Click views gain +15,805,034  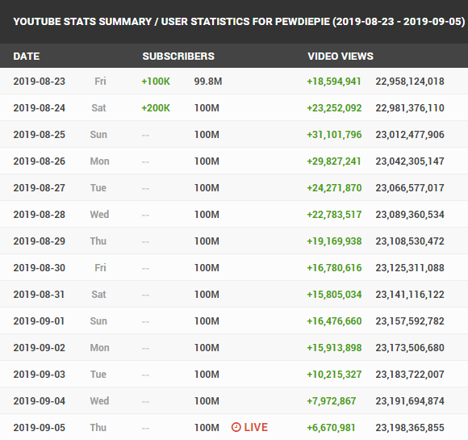coord(334,294)
